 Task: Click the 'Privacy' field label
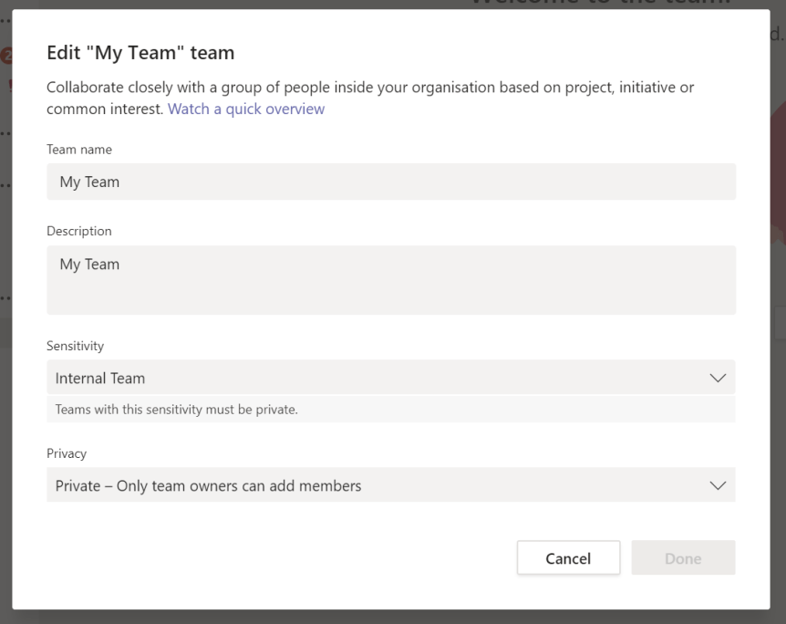(67, 453)
